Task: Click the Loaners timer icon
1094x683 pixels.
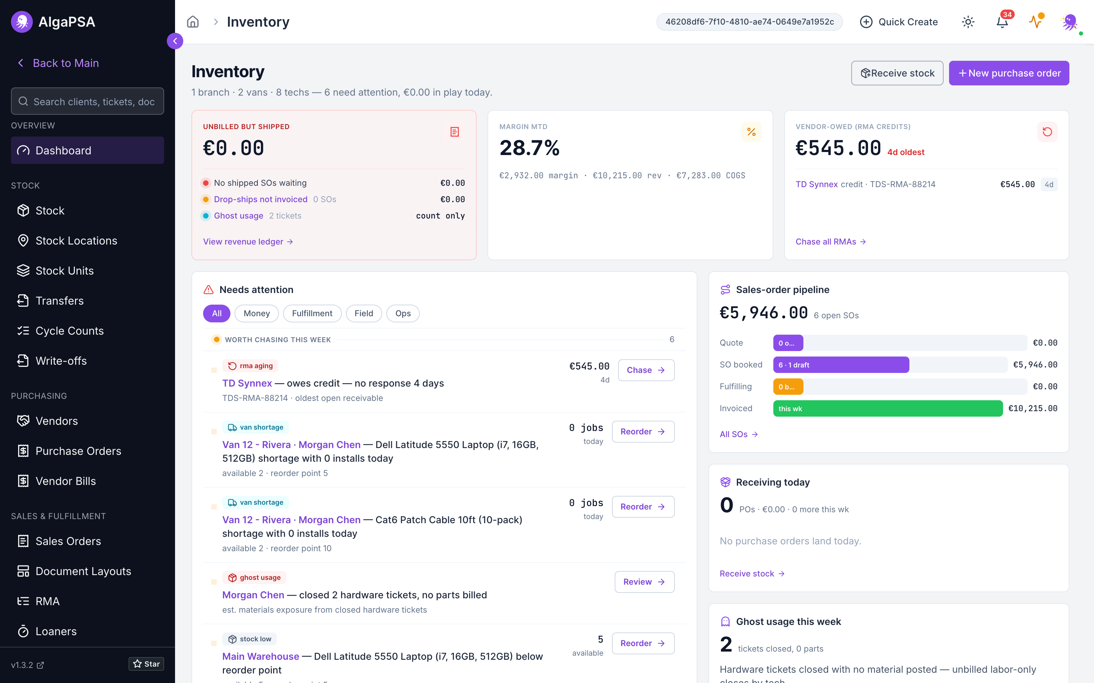Action: coord(23,631)
